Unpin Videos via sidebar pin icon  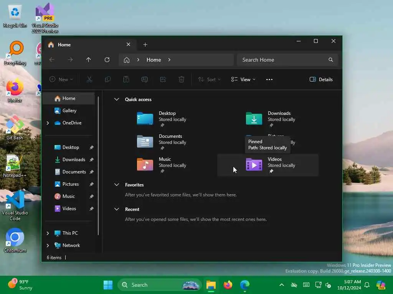(91, 209)
